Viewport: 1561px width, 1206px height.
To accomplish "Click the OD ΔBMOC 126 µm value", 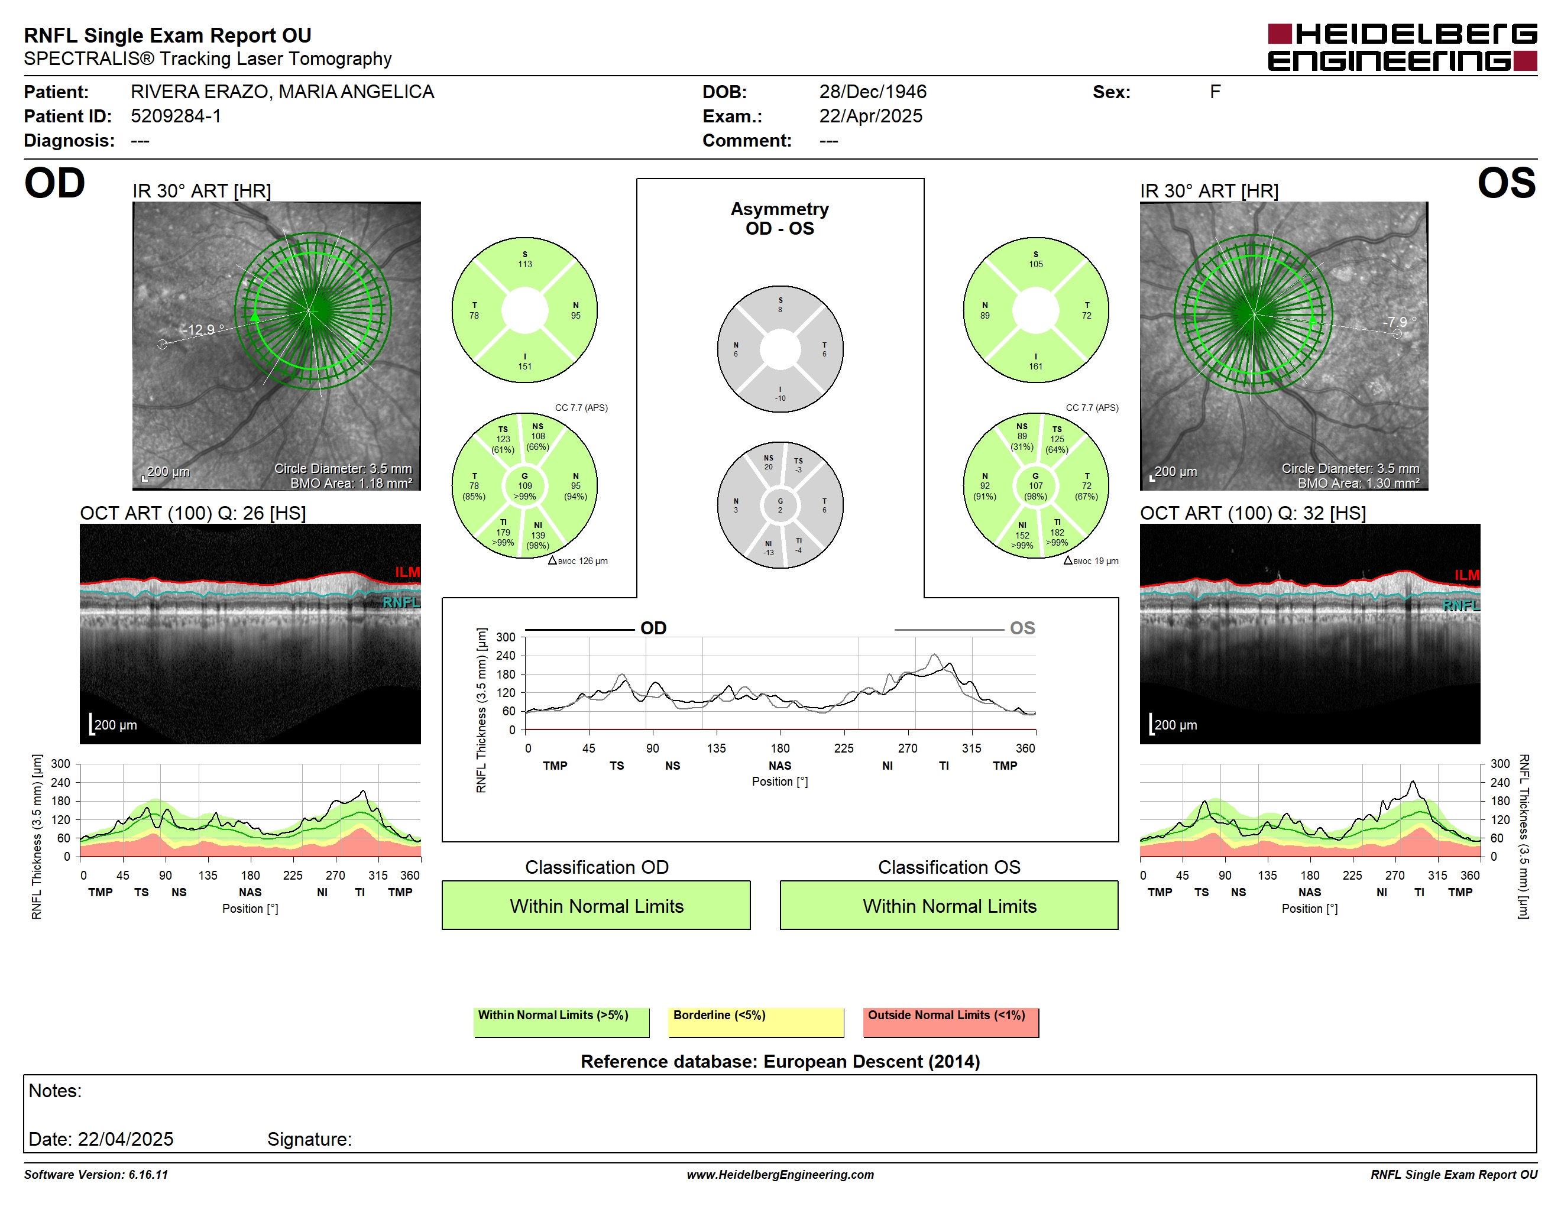I will (578, 561).
